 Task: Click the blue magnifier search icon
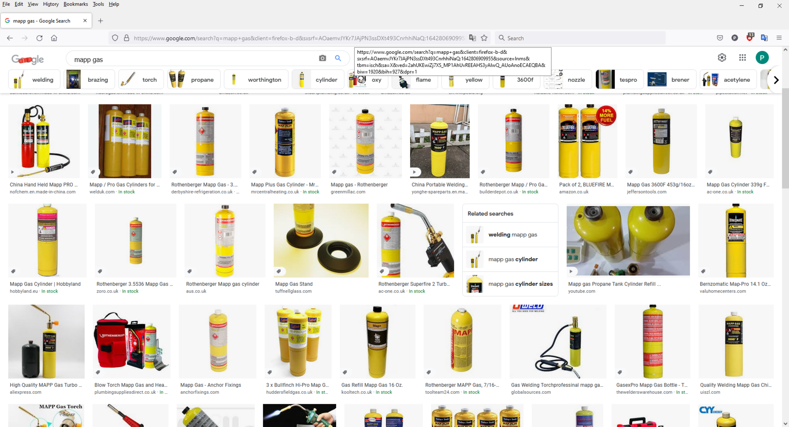[338, 58]
